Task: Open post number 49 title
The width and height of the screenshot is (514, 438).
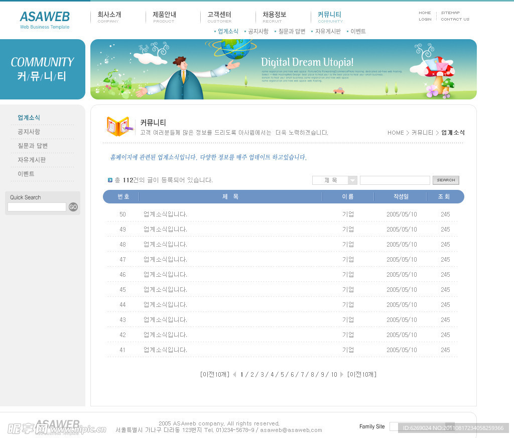Action: [165, 230]
